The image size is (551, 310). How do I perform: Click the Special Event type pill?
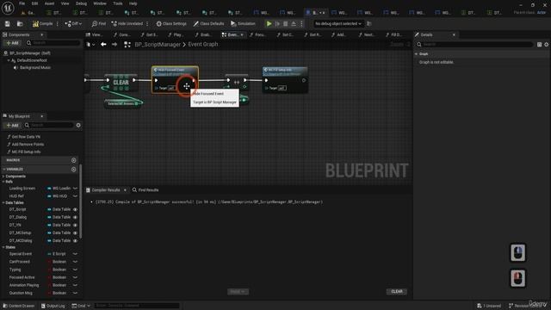coord(57,254)
